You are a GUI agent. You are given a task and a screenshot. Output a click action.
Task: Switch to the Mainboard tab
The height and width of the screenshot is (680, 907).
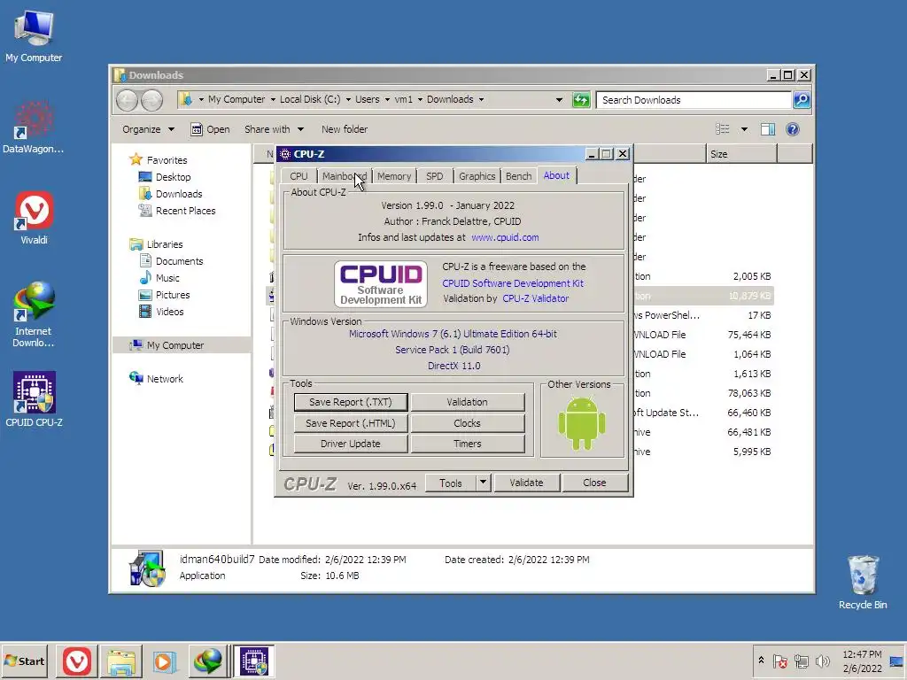tap(345, 176)
